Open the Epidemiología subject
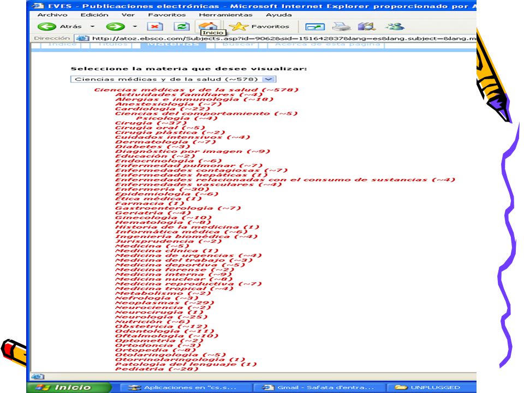The height and width of the screenshot is (393, 524). point(167,194)
